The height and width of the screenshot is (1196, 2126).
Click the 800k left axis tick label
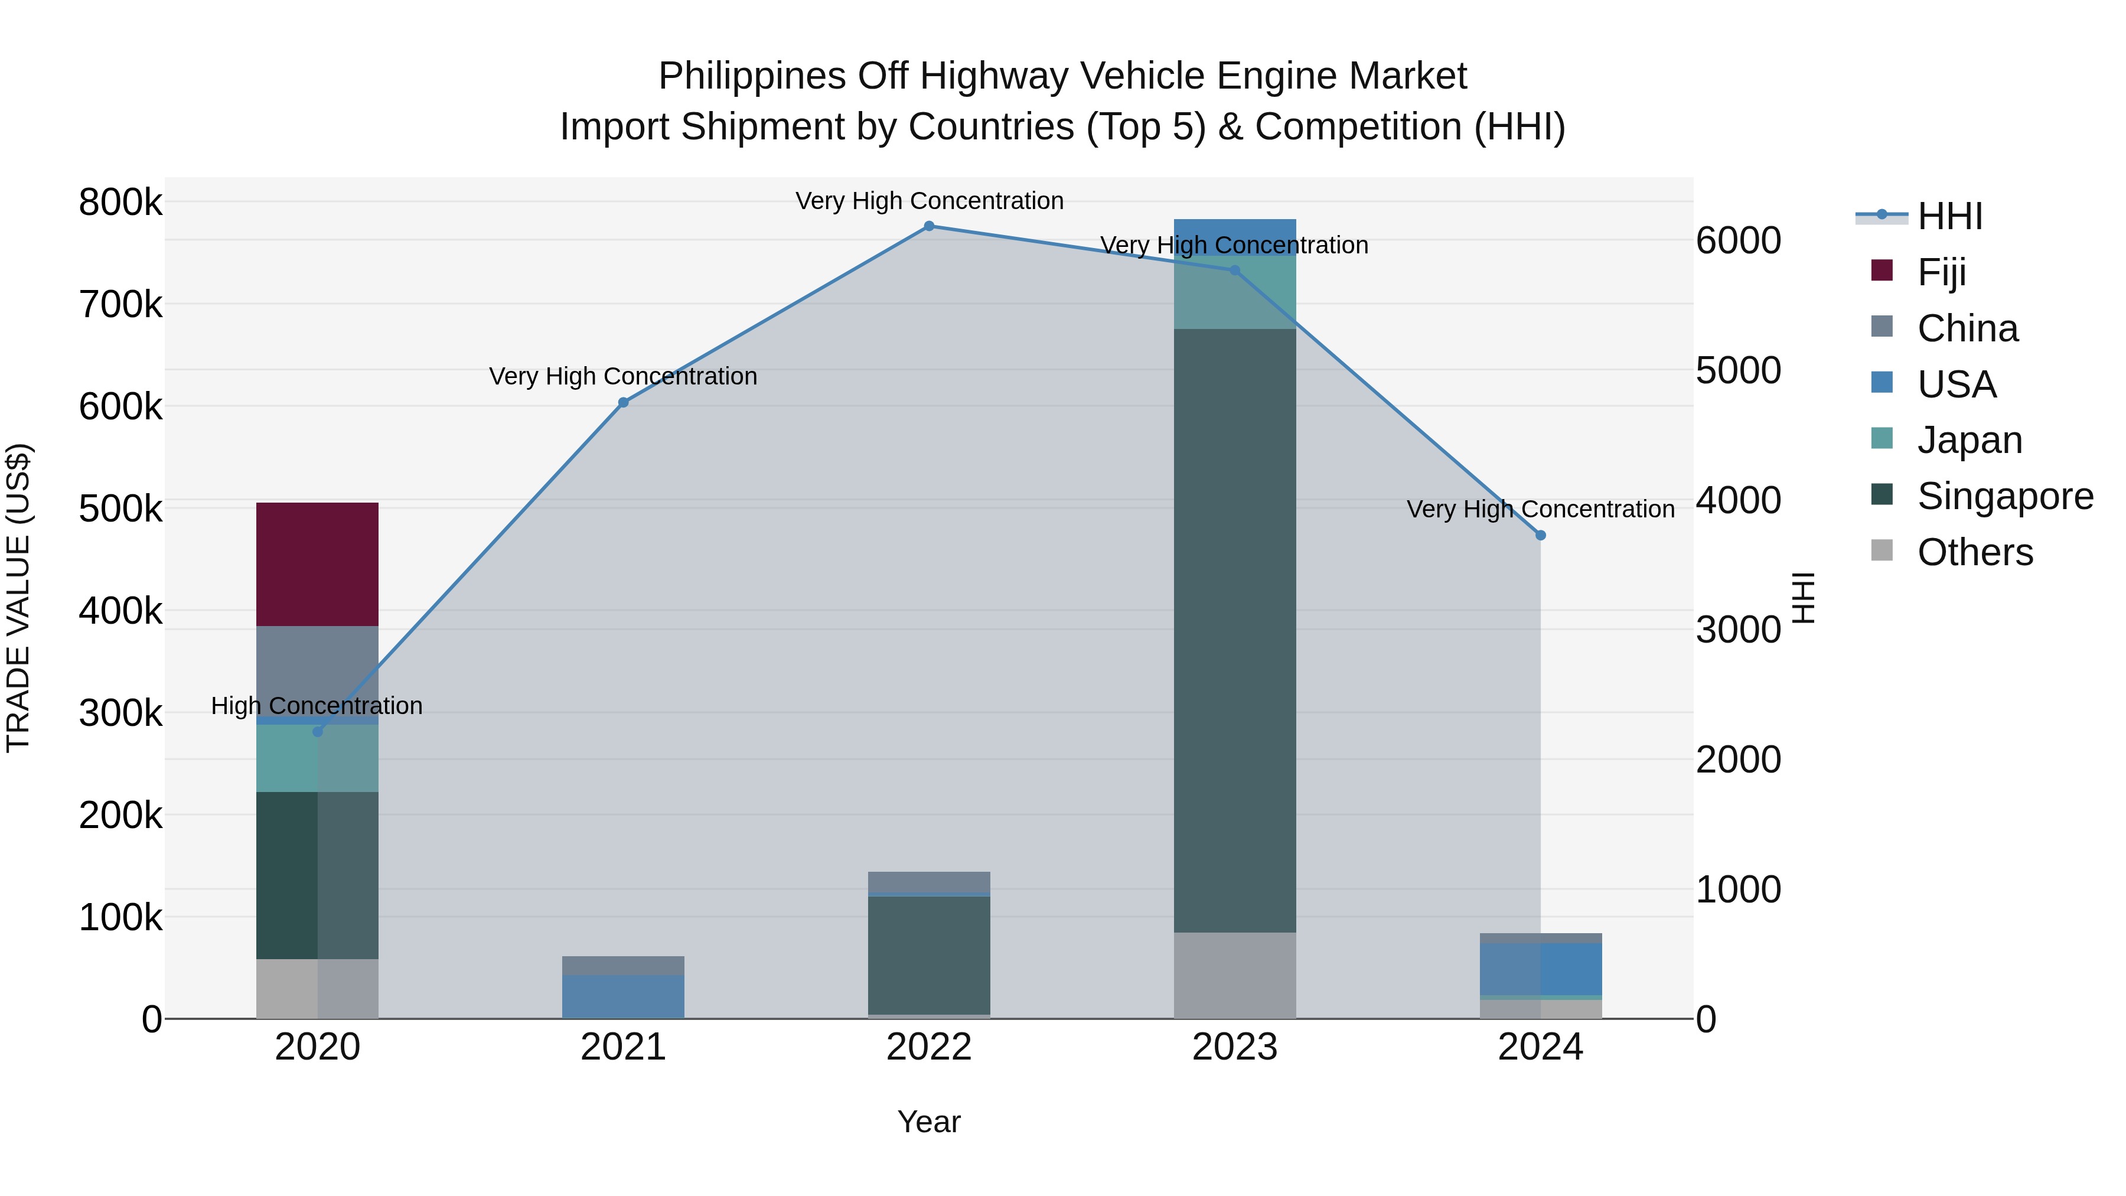click(120, 202)
